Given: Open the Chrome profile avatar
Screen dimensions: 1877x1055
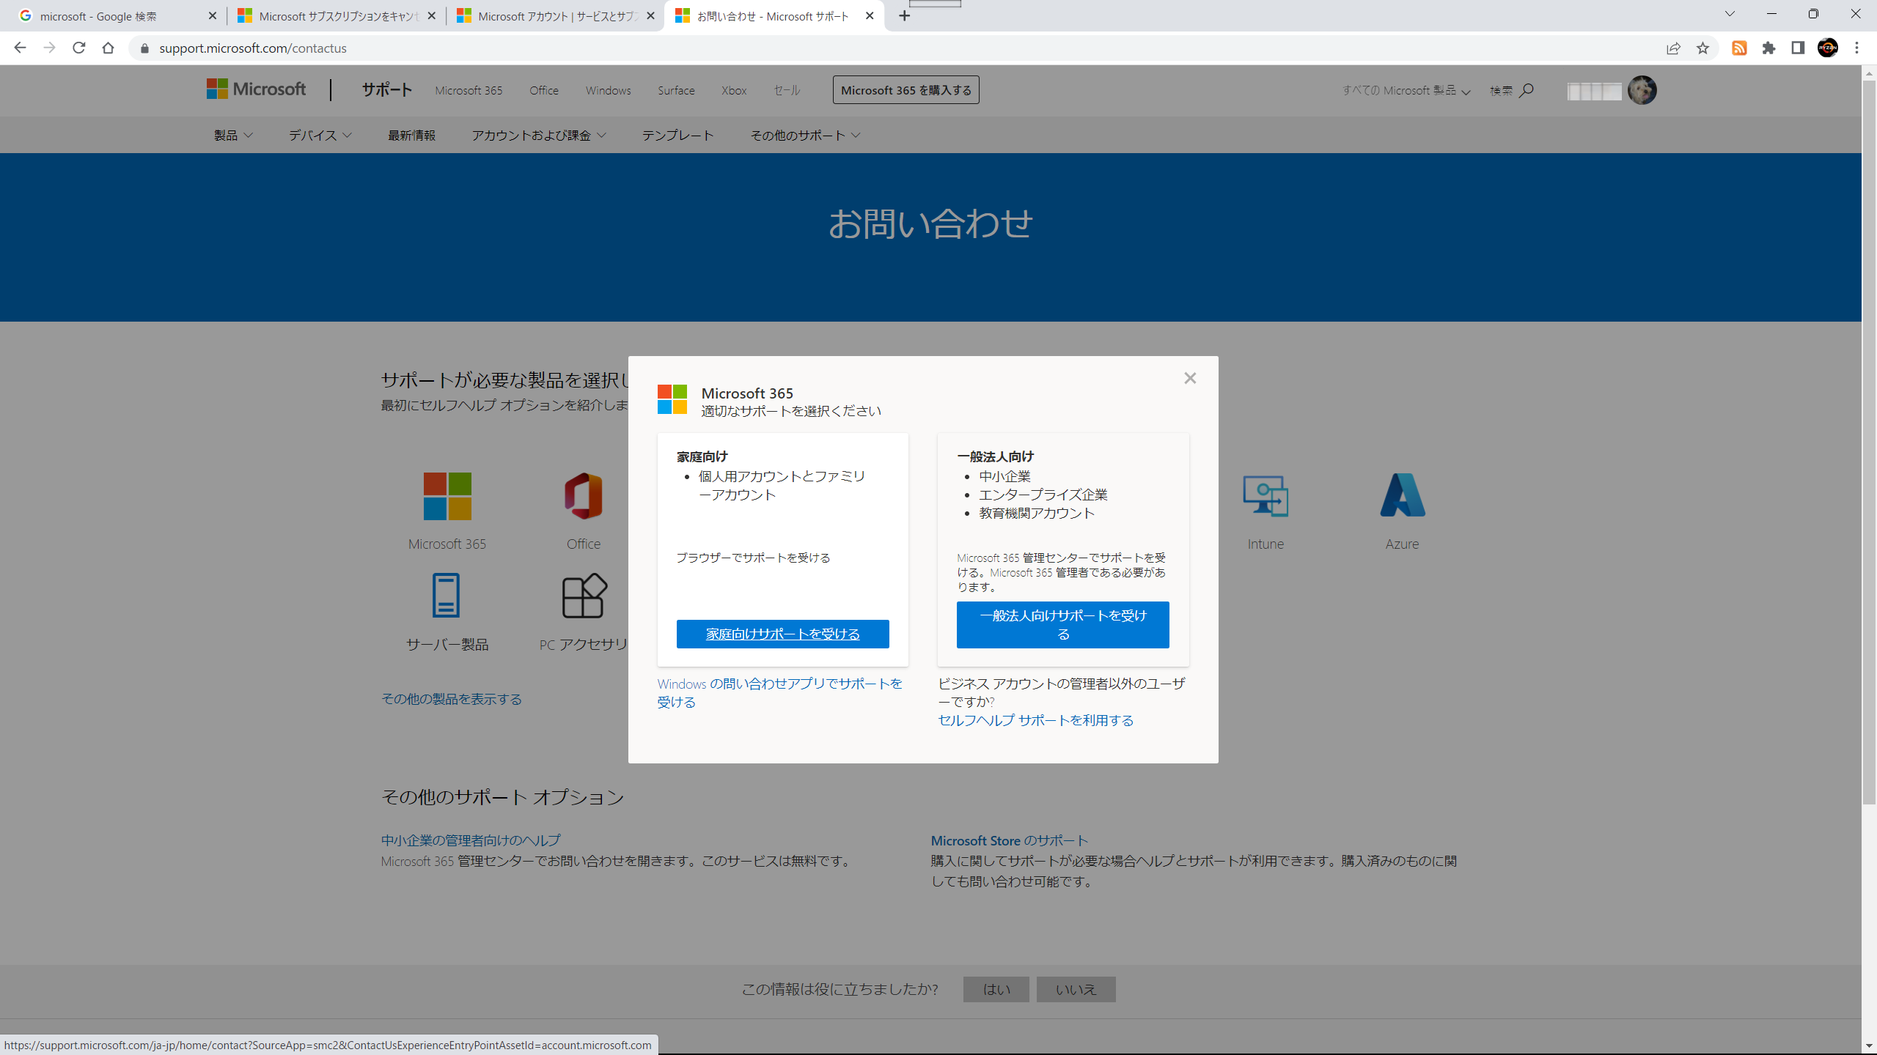Looking at the screenshot, I should click(x=1827, y=48).
